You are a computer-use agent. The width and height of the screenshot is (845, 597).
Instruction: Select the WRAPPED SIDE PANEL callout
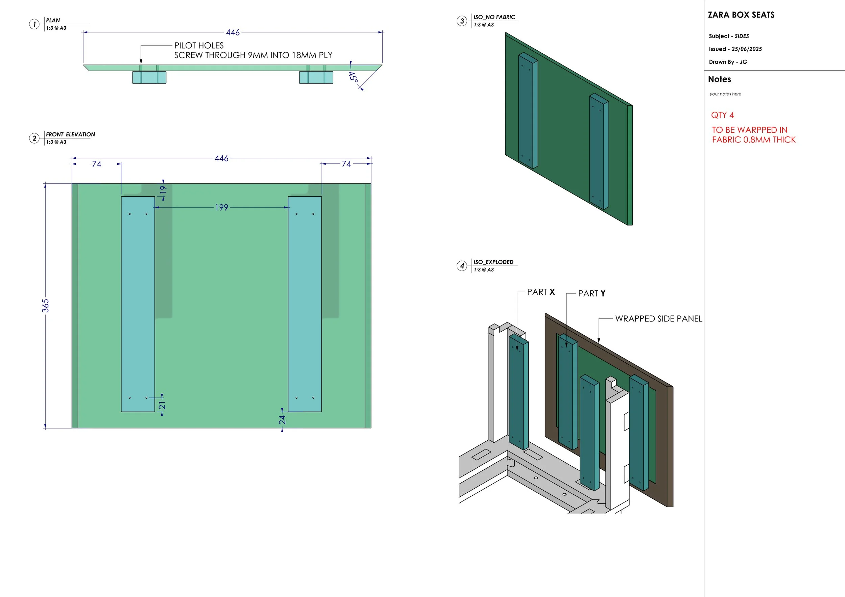pos(658,319)
